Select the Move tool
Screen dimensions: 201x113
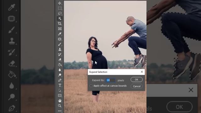click(x=60, y=3)
